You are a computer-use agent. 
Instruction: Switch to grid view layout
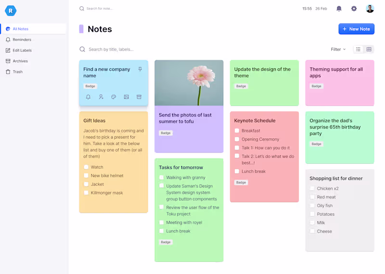click(x=369, y=49)
